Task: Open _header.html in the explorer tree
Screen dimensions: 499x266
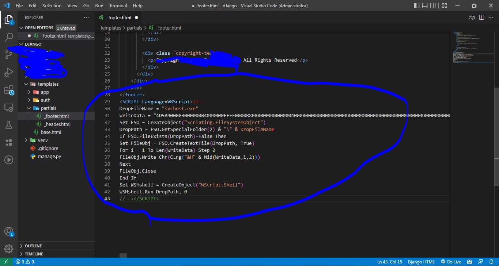Action: coord(56,124)
